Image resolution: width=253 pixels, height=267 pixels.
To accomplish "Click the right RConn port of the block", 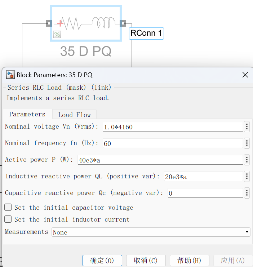I will (123, 23).
